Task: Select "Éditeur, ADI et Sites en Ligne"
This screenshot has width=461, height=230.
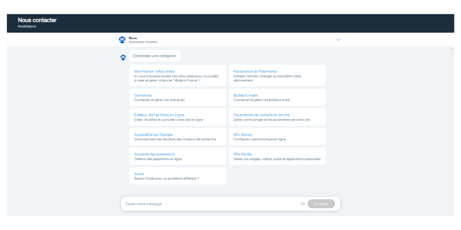Action: pos(178,117)
